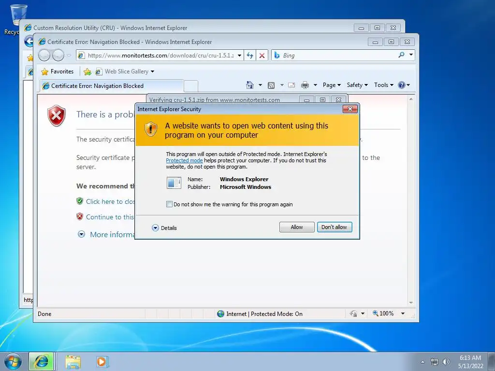Click back arrow in CRU window
The height and width of the screenshot is (371, 495).
coord(29,41)
